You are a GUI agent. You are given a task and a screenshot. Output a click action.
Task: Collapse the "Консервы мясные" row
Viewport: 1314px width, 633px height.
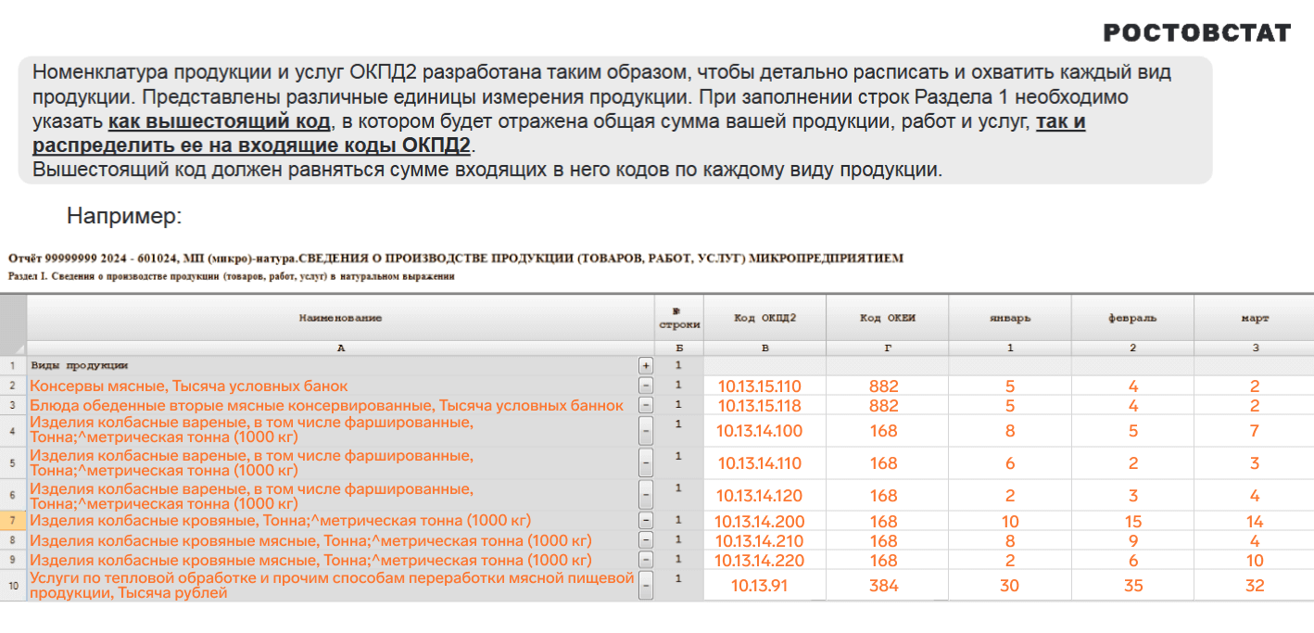646,386
